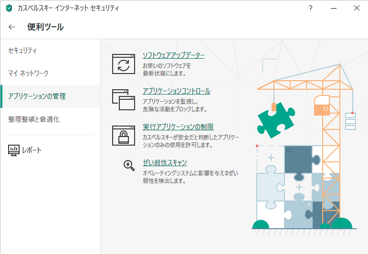This screenshot has width=368, height=254.
Task: Select the マイ ネットワーク sidebar tab
Action: pyautogui.click(x=50, y=73)
